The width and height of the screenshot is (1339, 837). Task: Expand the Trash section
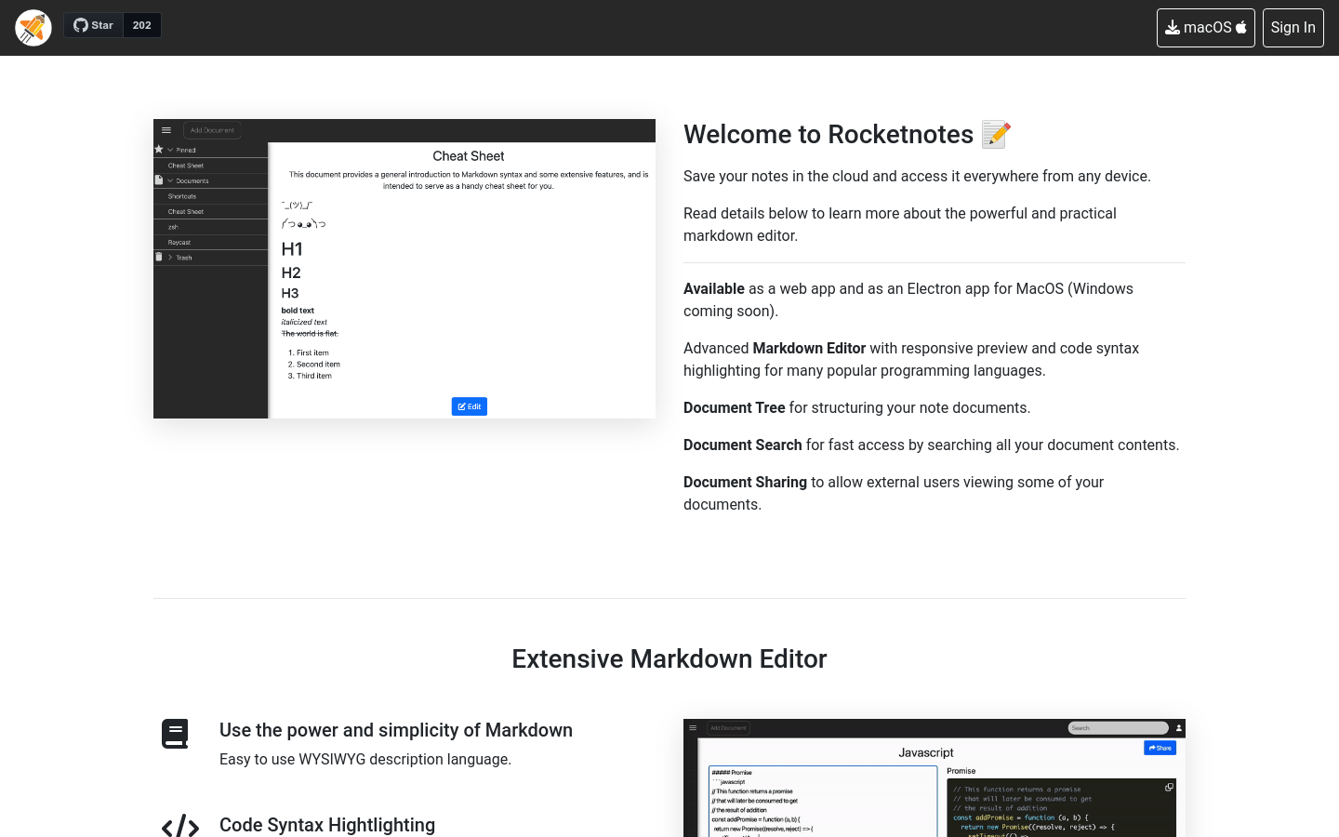coord(170,257)
